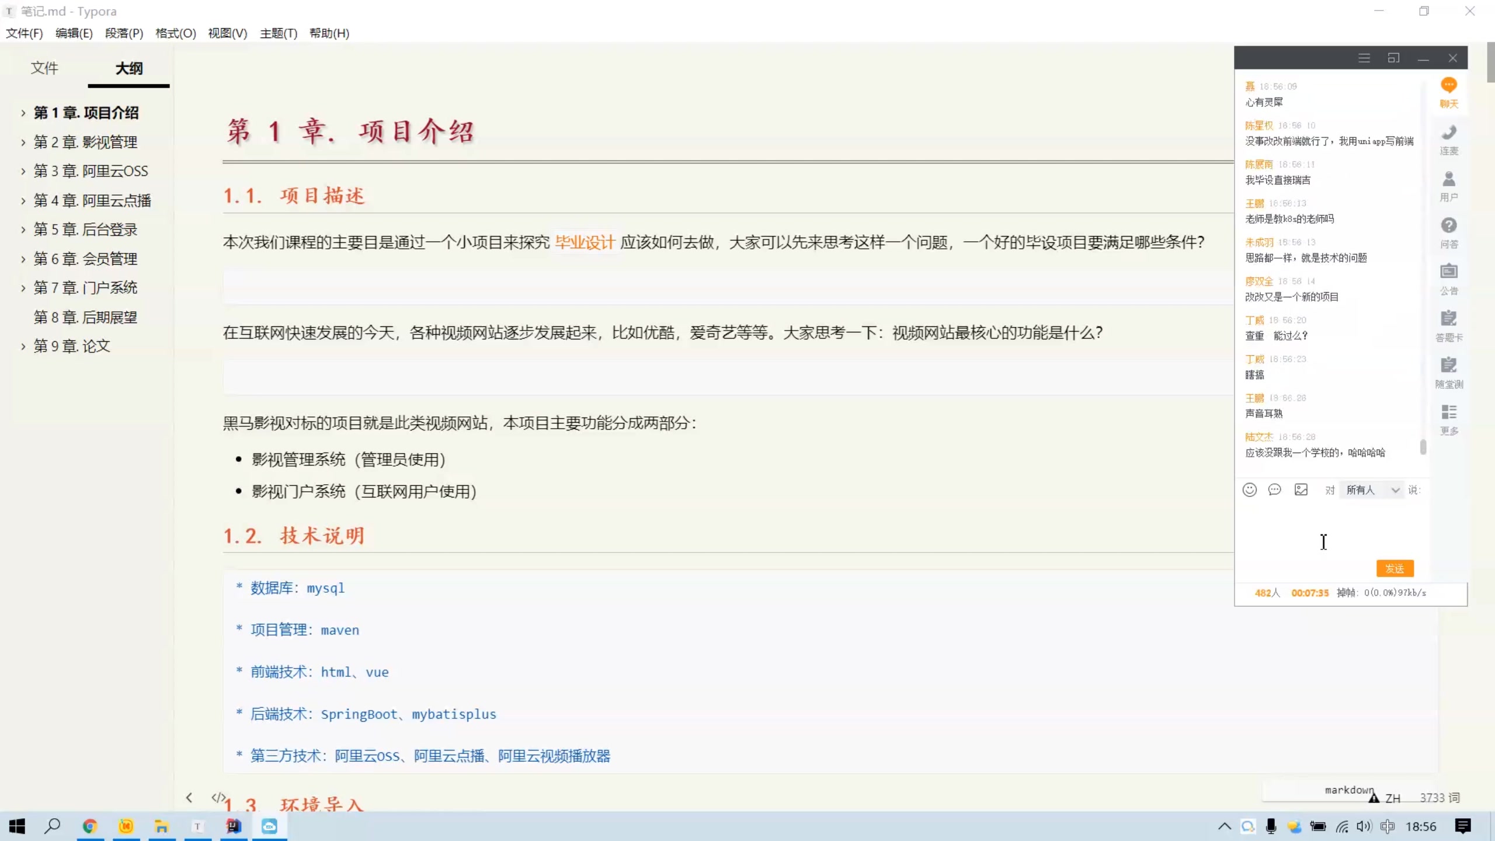Screen dimensions: 1495x841
Task: Click the microphone tray icon
Action: (x=1271, y=826)
